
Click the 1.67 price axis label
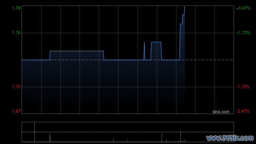click(16, 111)
